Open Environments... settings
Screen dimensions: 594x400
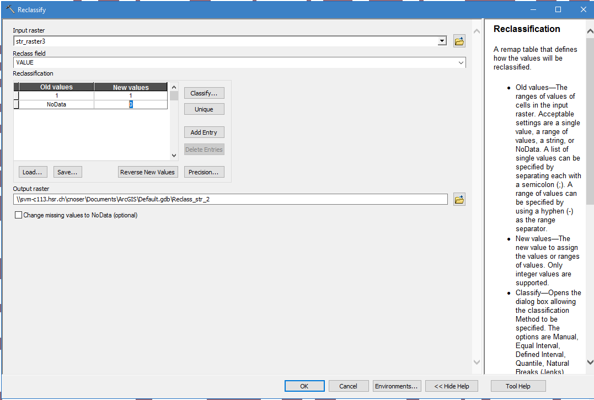coord(397,386)
